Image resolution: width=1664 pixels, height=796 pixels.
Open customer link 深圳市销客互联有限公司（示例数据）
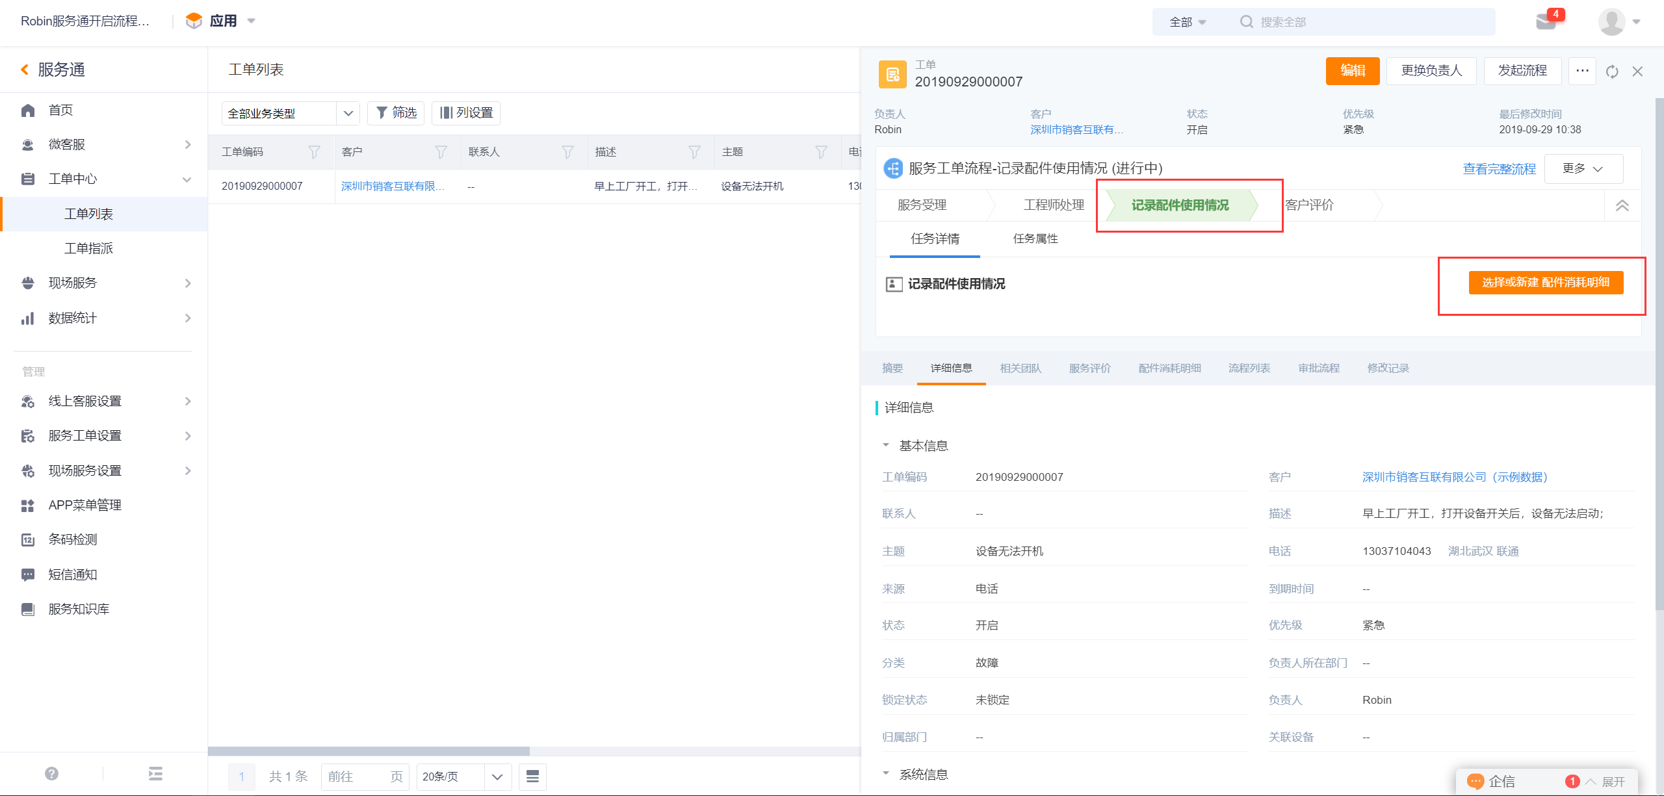click(x=1455, y=478)
